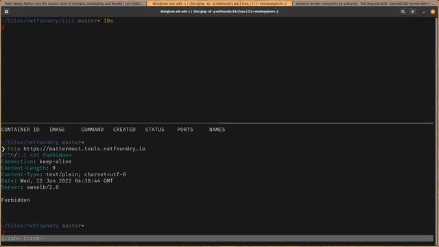
Task: Switch to the Enhance docker entrypoint tab
Action: (365, 3)
